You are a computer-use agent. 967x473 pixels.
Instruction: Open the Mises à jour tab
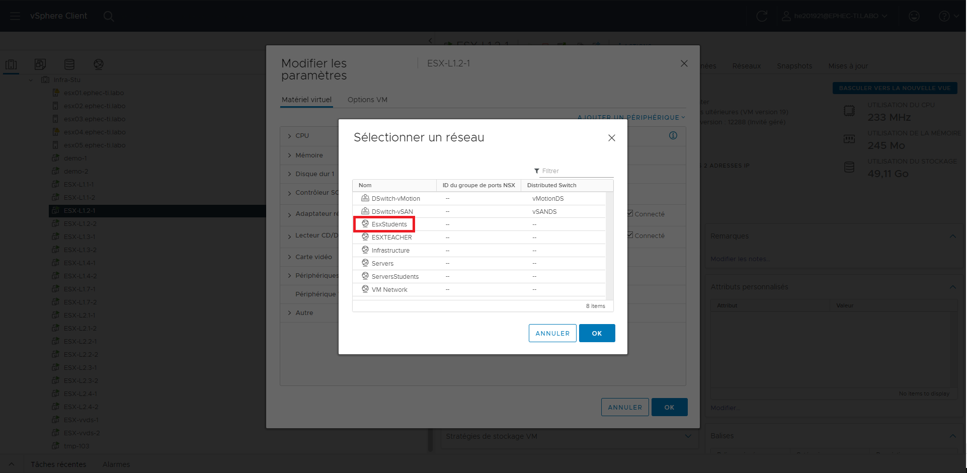(x=848, y=66)
